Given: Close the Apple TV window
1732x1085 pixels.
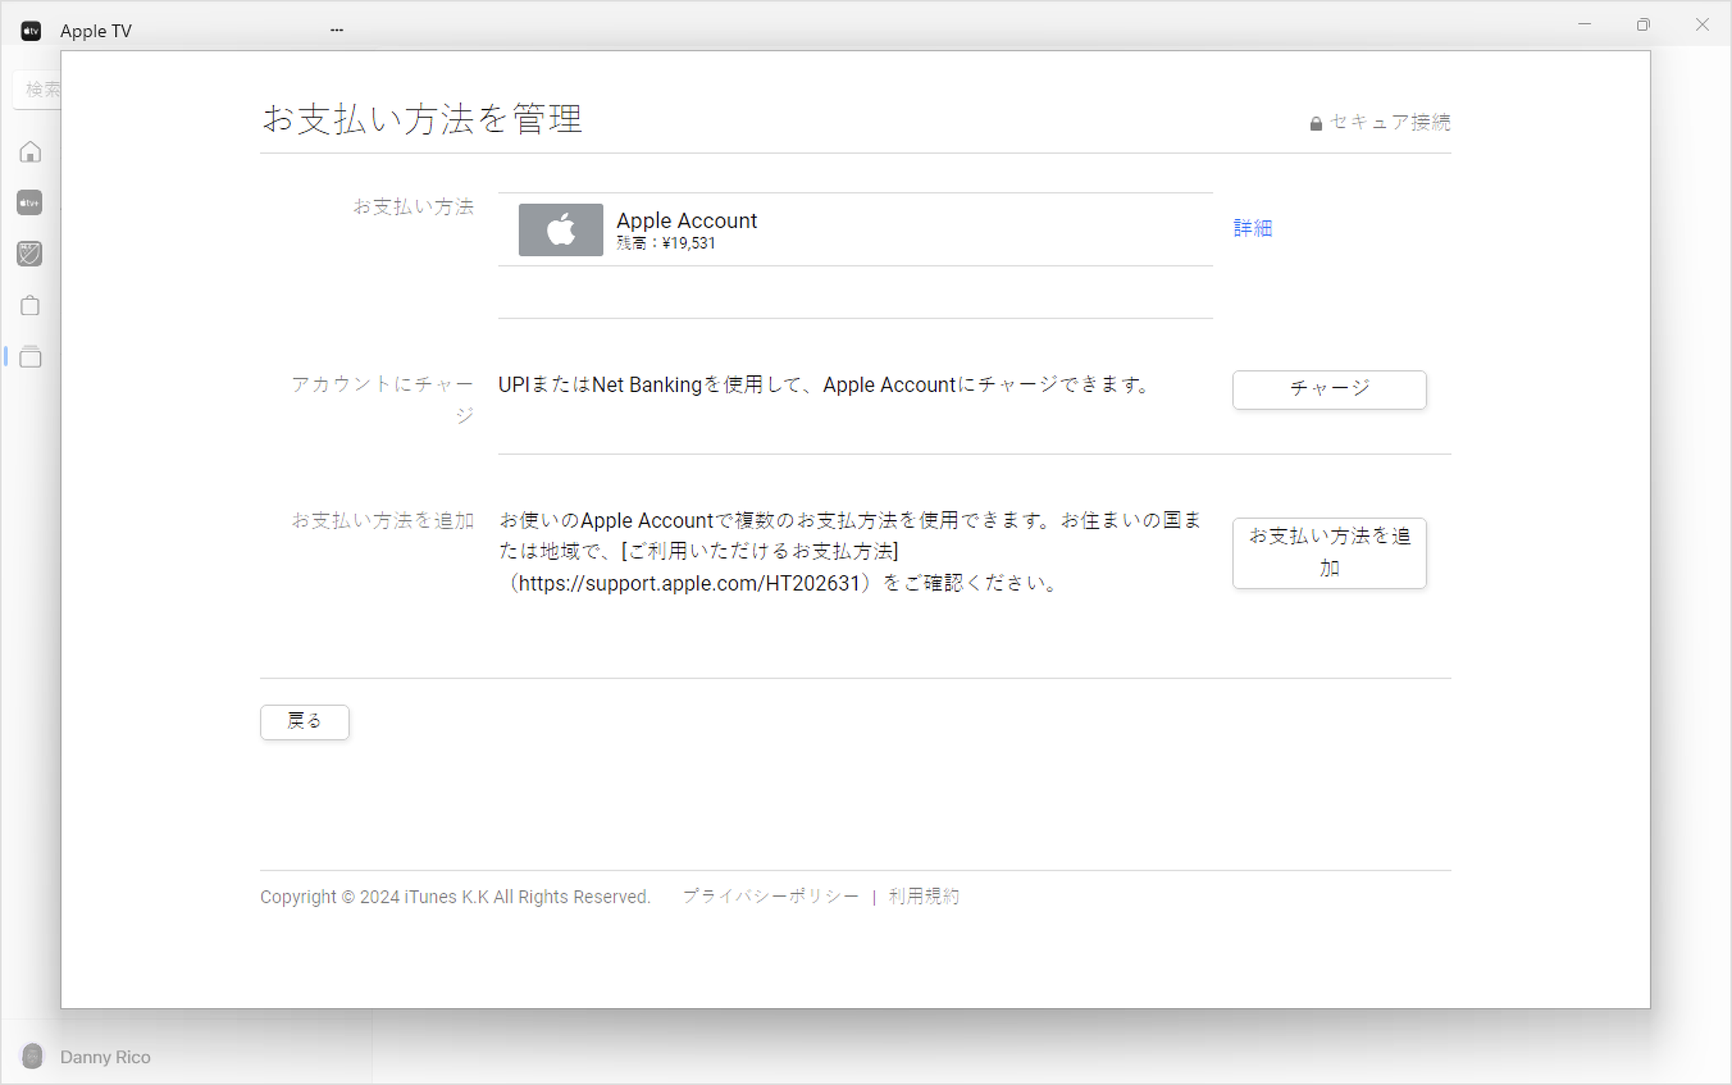Looking at the screenshot, I should pos(1702,25).
